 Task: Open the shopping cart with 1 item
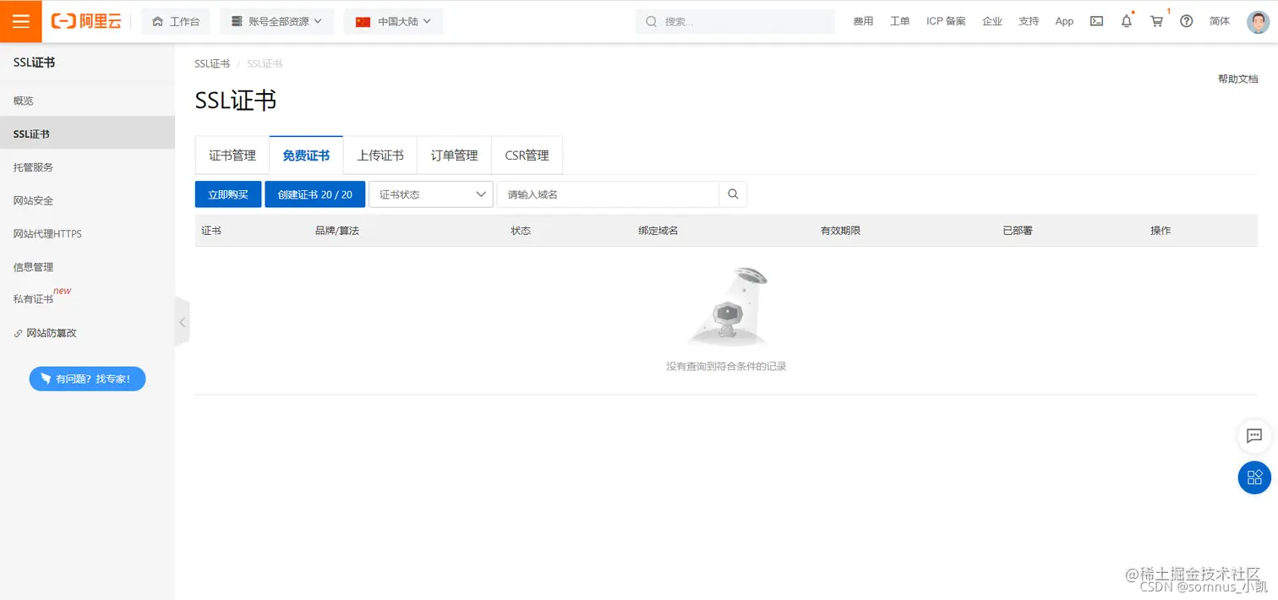point(1156,21)
